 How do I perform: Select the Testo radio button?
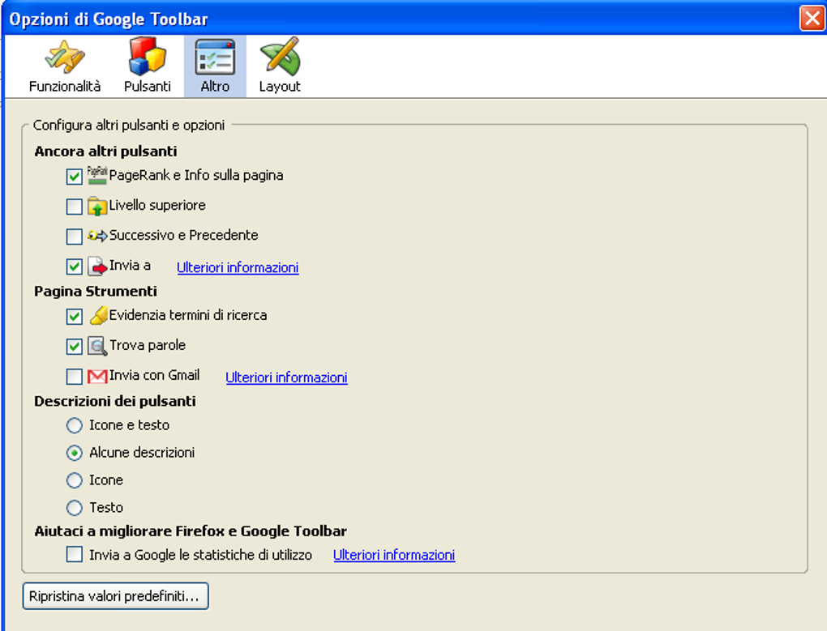point(75,507)
